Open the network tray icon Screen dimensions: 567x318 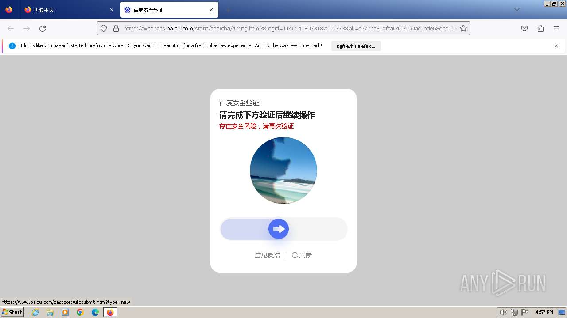coord(514,312)
